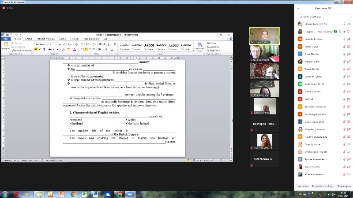Toggle the camera icon for Arthur Poree
The width and height of the screenshot is (353, 198).
coord(349,46)
